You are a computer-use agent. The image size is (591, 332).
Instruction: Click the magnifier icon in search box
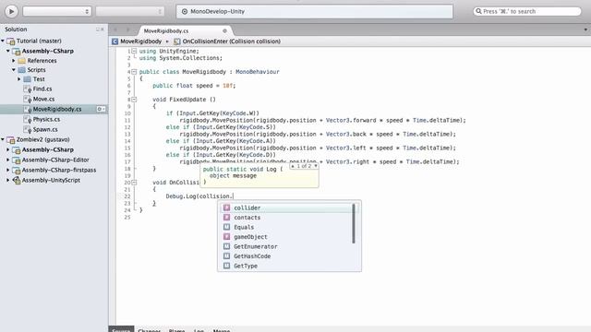tap(478, 11)
